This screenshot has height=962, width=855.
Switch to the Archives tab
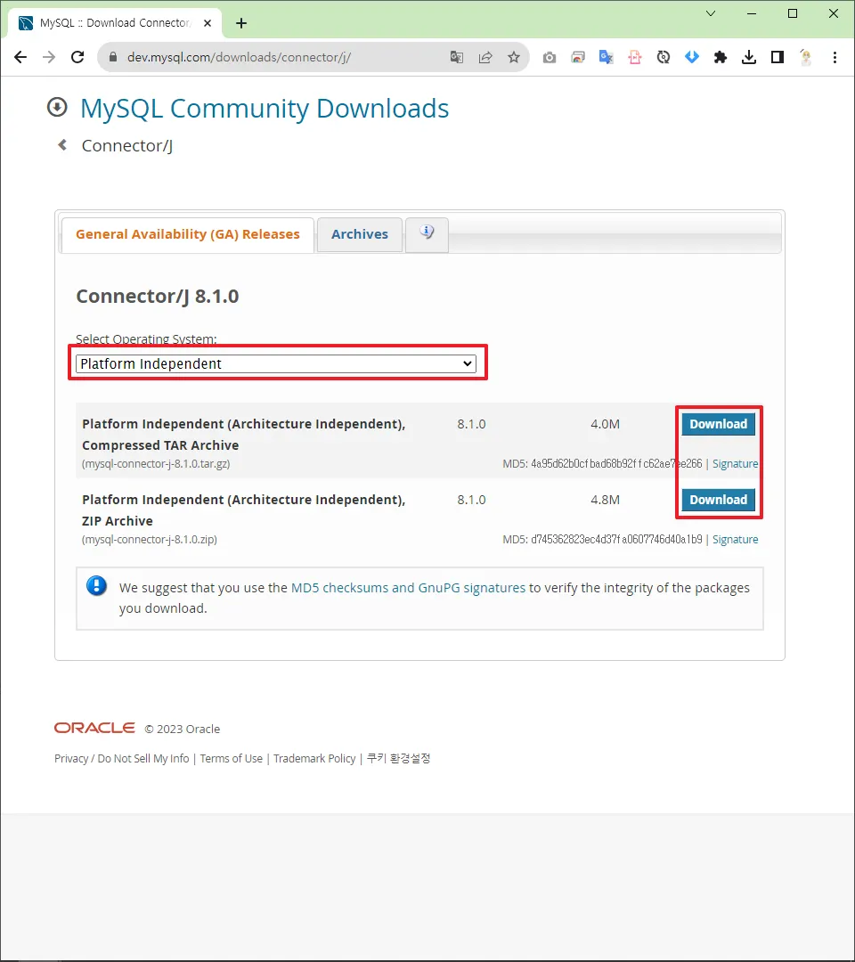360,234
